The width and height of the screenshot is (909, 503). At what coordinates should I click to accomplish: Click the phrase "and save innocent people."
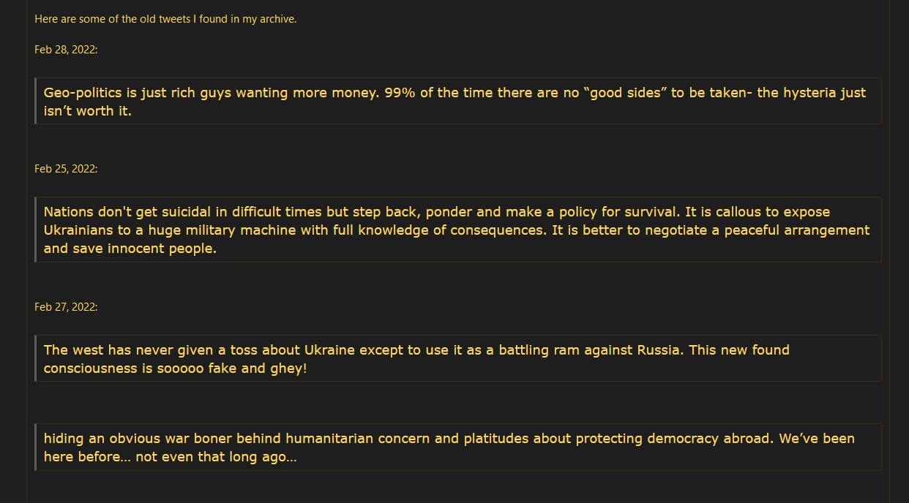(x=130, y=248)
